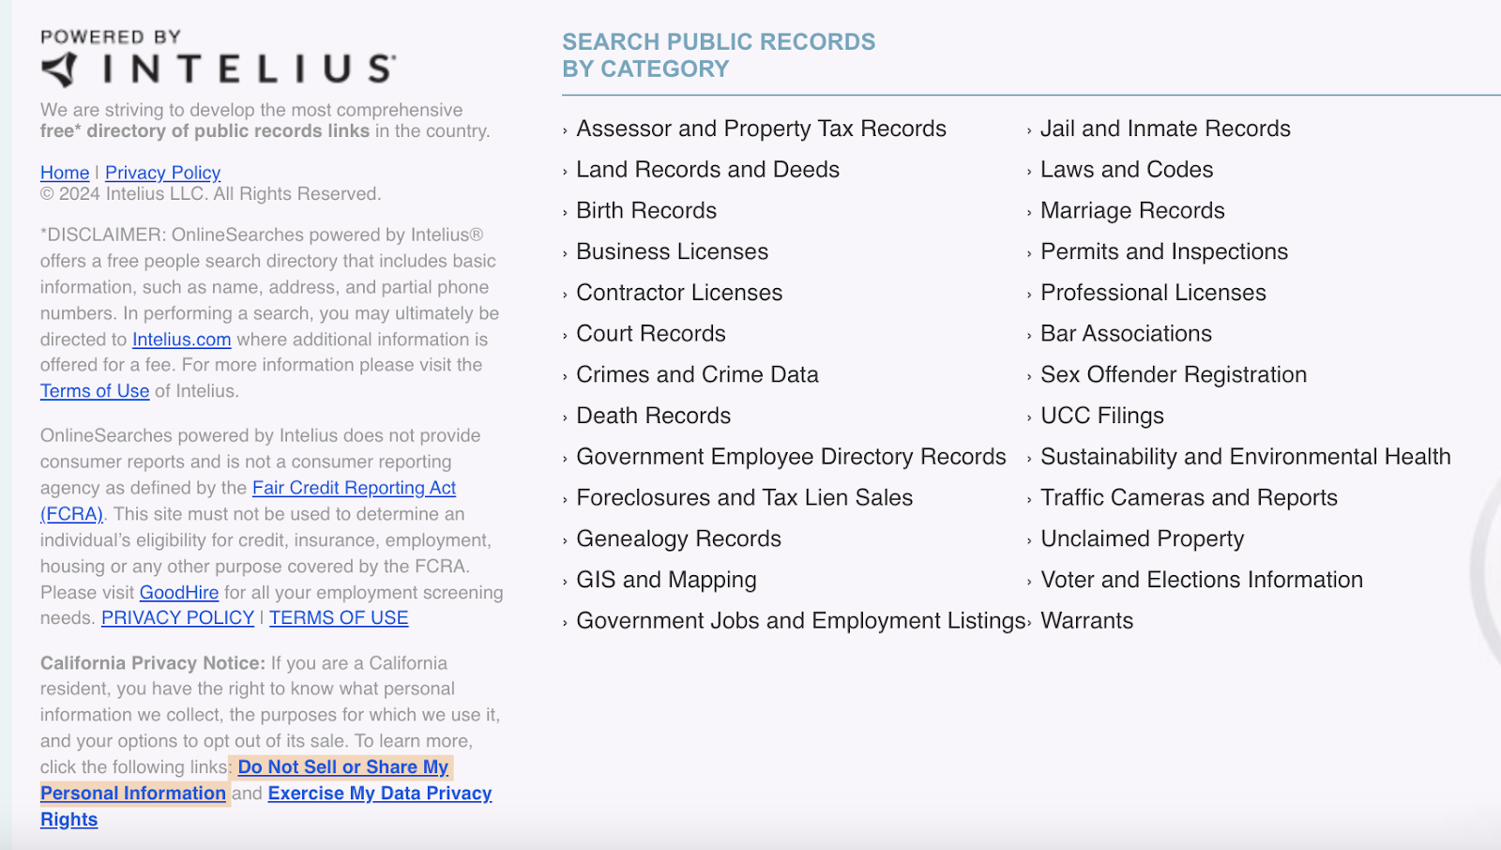Visit the GoodHire employment screening link
Screen dimensions: 1501x850
coord(179,593)
